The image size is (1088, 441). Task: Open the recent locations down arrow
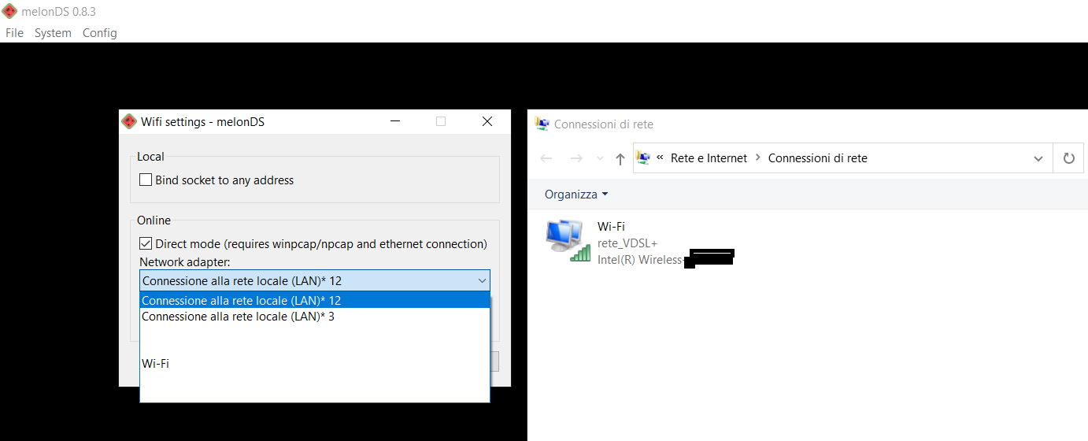(601, 158)
